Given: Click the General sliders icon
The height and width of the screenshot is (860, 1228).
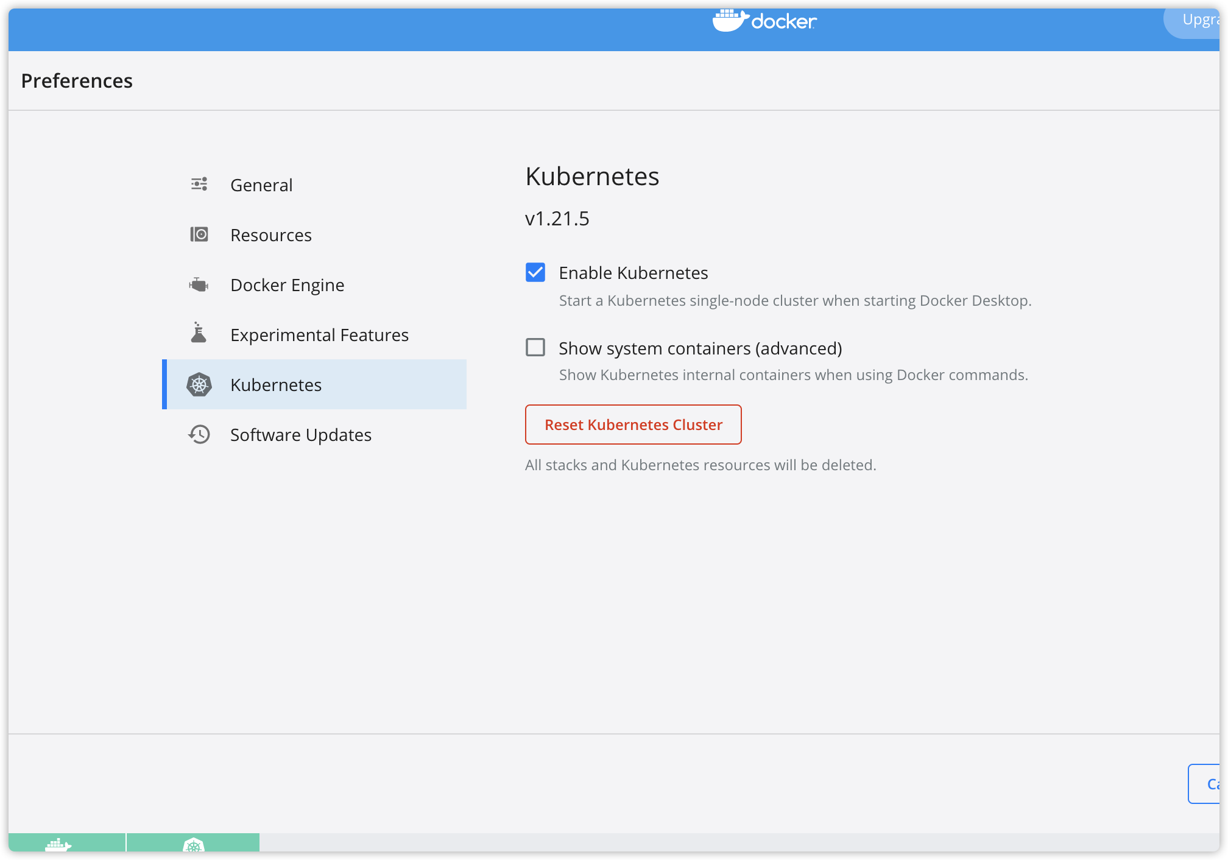Looking at the screenshot, I should click(x=199, y=184).
